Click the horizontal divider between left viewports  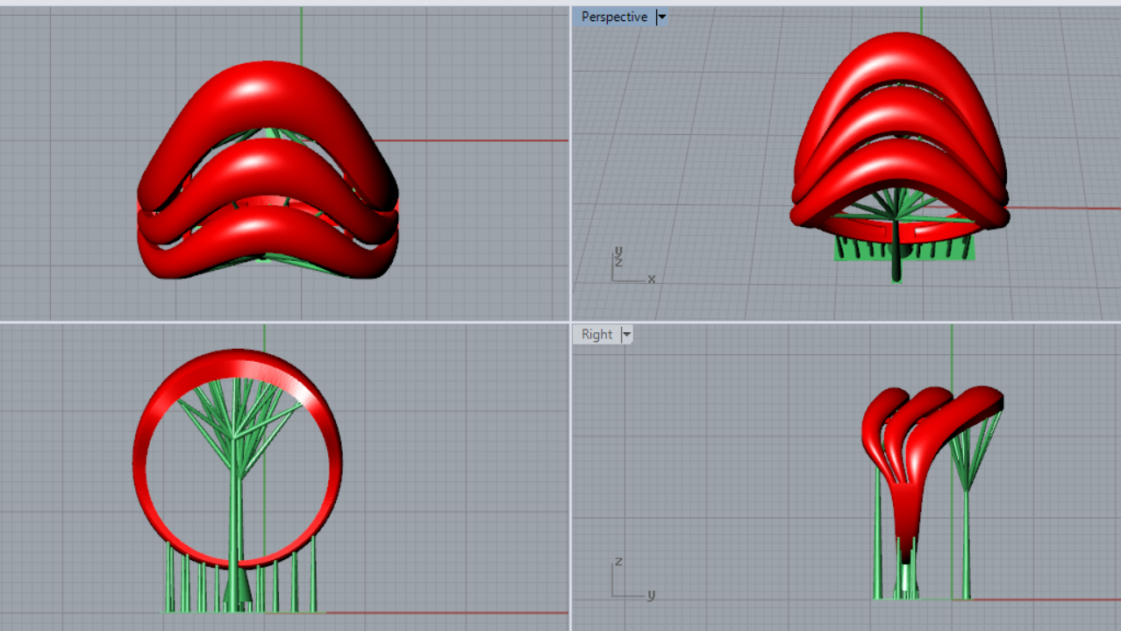pyautogui.click(x=285, y=322)
